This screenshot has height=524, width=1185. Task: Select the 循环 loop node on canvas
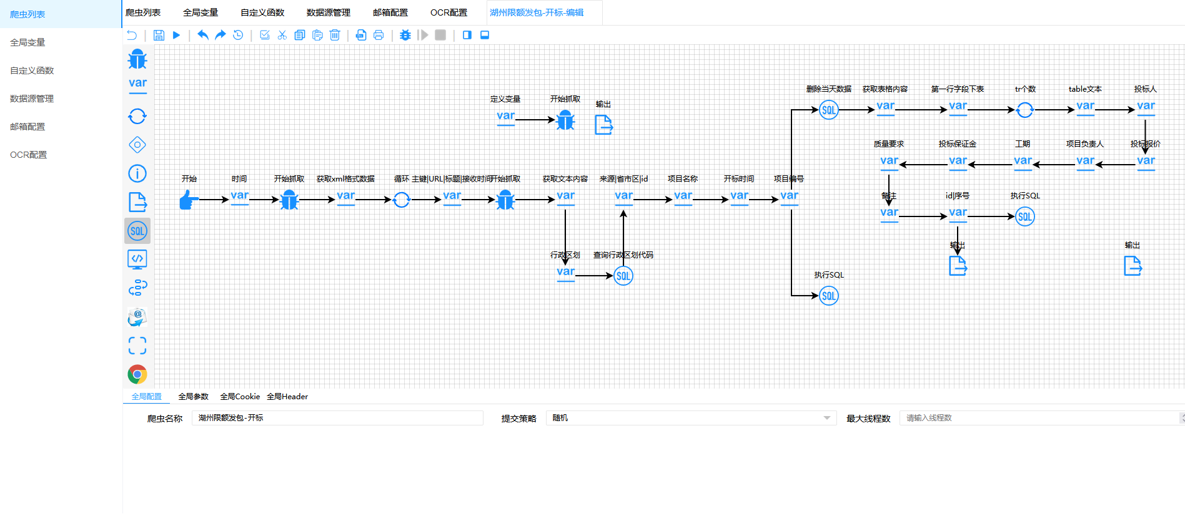tap(402, 200)
